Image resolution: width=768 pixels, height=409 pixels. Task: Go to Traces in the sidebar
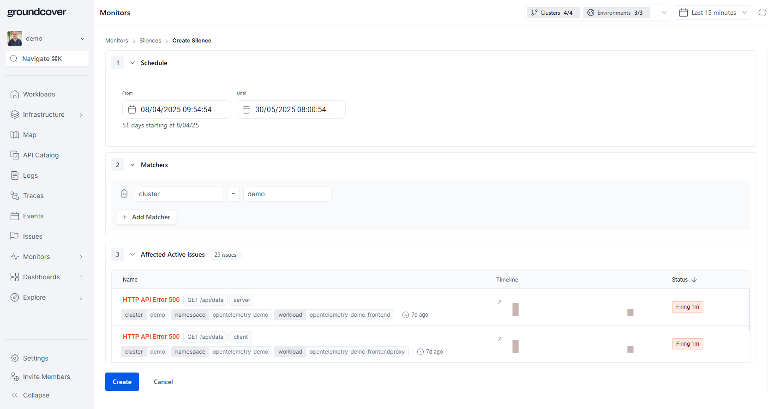33,196
